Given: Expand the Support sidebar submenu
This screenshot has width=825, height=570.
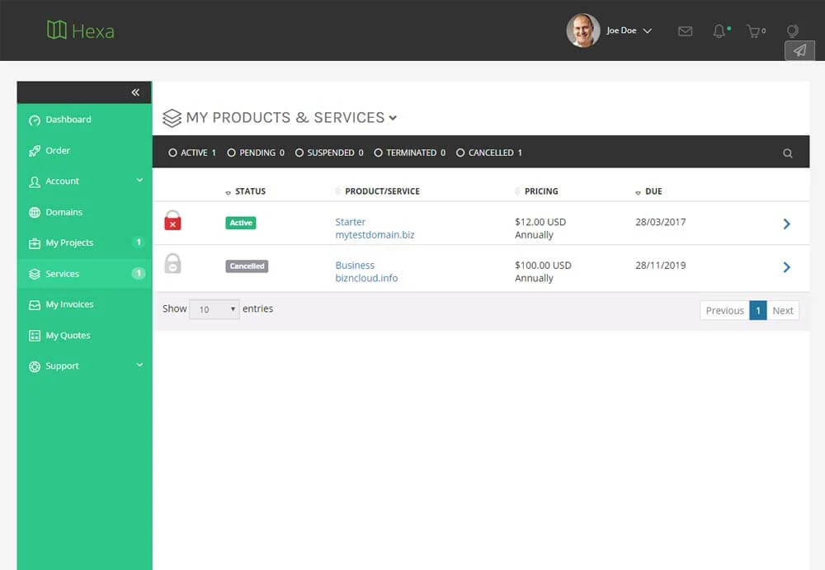Looking at the screenshot, I should click(x=139, y=365).
